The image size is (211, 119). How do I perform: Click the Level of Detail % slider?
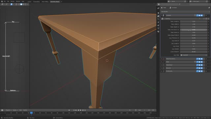[194, 52]
